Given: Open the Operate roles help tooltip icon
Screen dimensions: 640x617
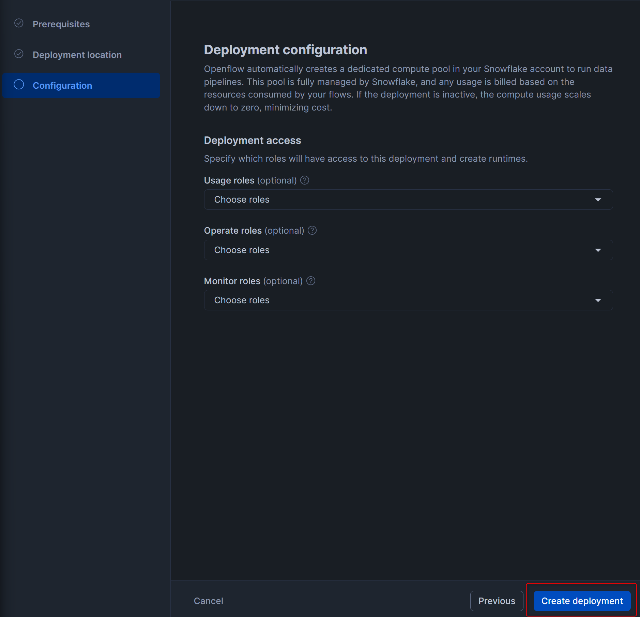Looking at the screenshot, I should click(x=312, y=231).
